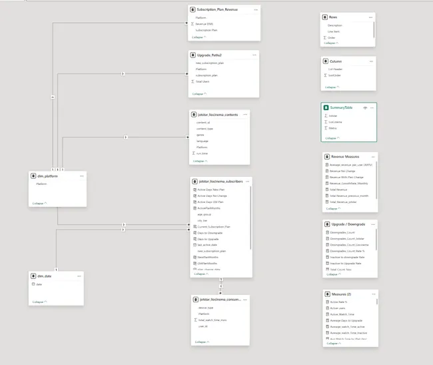433x365 pixels.
Task: Open more options on Column table
Action: [x=371, y=61]
